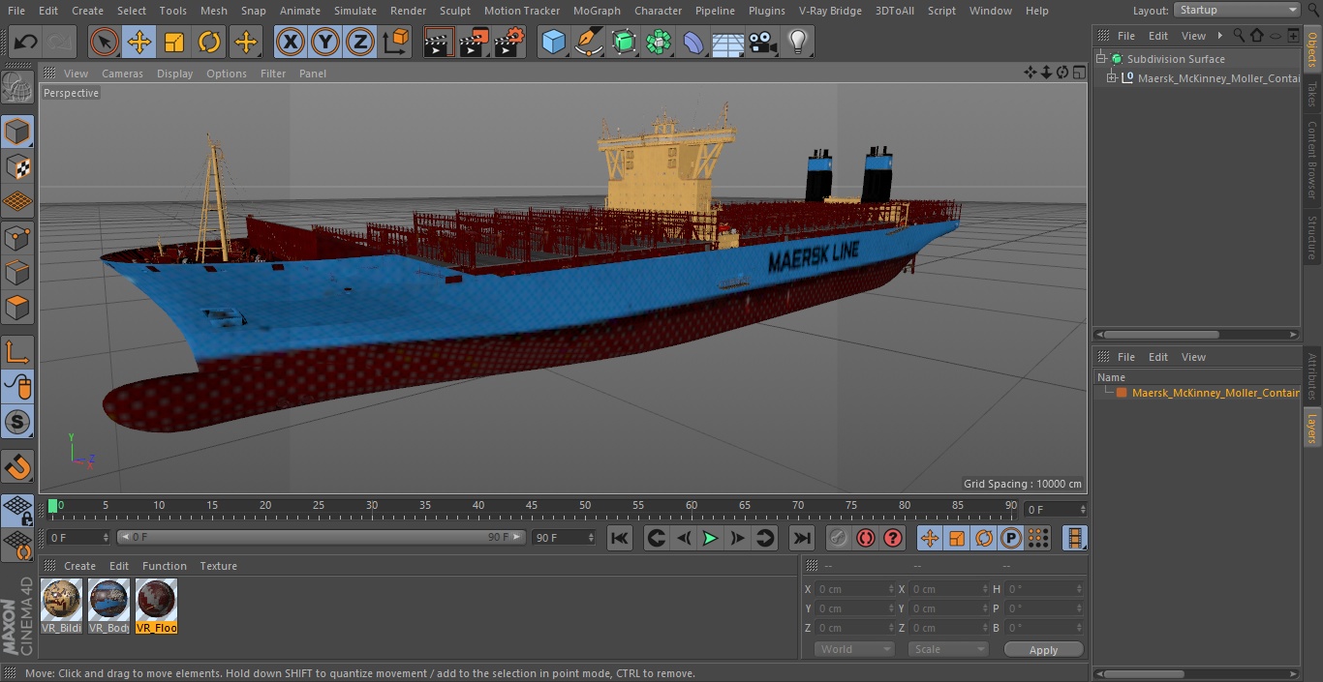The height and width of the screenshot is (682, 1323).
Task: Click the X position input field
Action: click(x=856, y=588)
